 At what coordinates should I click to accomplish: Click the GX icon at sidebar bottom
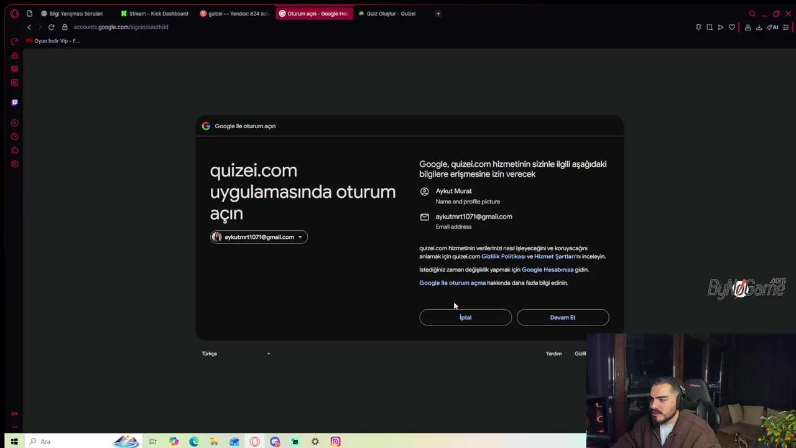pos(14,414)
